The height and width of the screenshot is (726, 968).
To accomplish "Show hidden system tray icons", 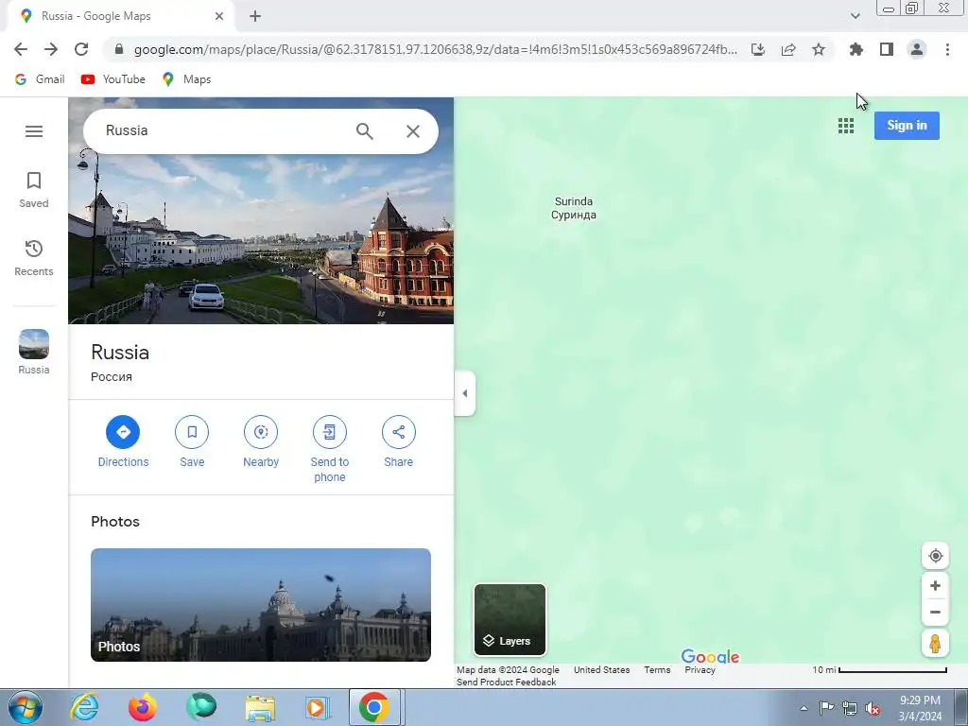I will tap(804, 708).
